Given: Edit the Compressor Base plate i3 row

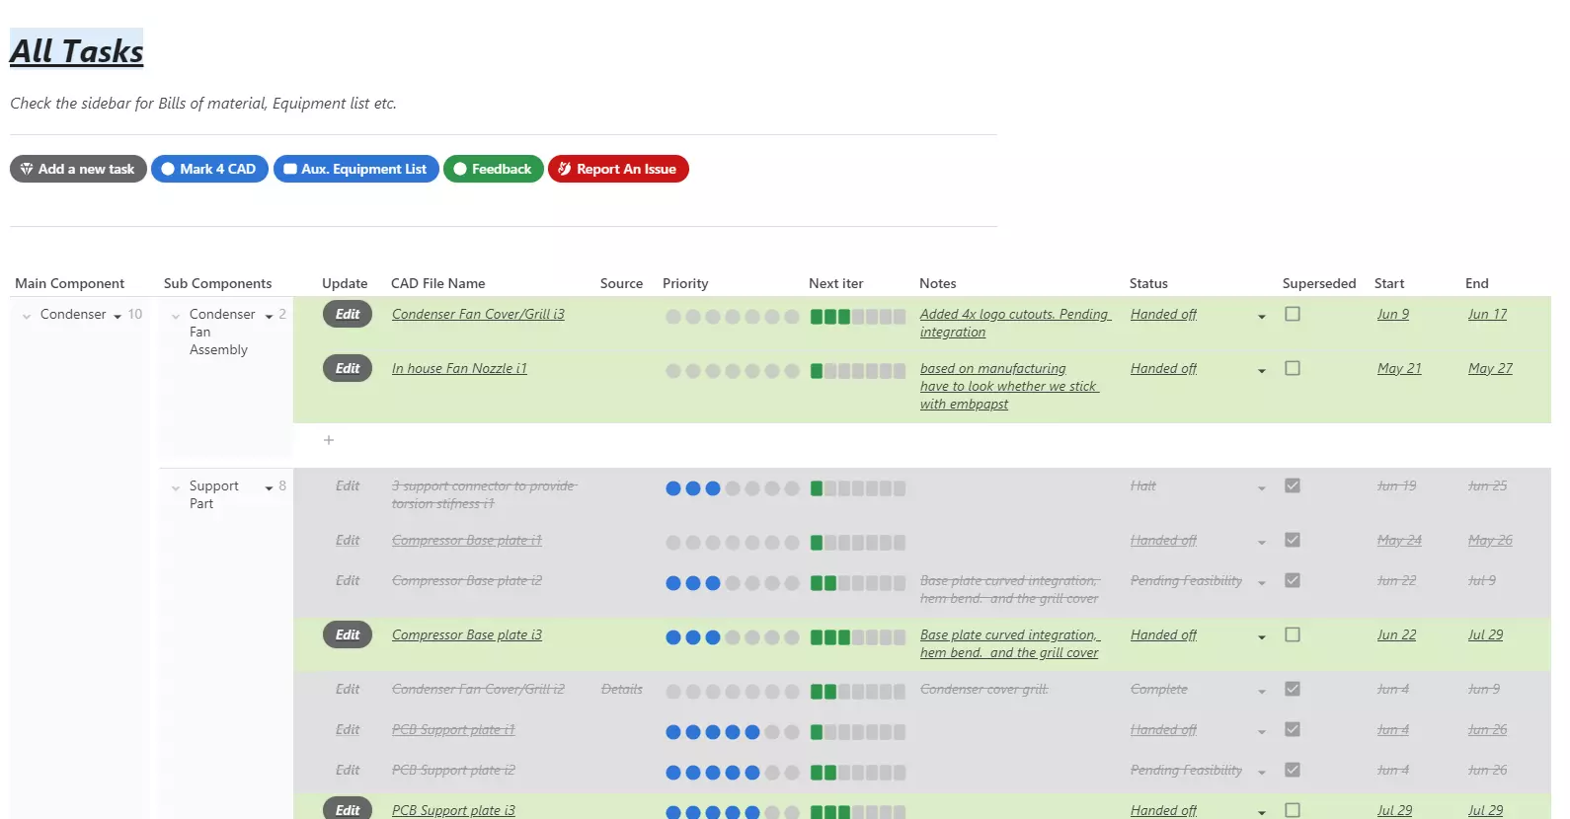Looking at the screenshot, I should [348, 634].
